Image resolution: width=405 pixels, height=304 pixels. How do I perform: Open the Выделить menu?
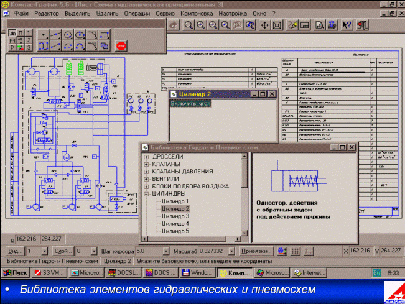pyautogui.click(x=77, y=14)
